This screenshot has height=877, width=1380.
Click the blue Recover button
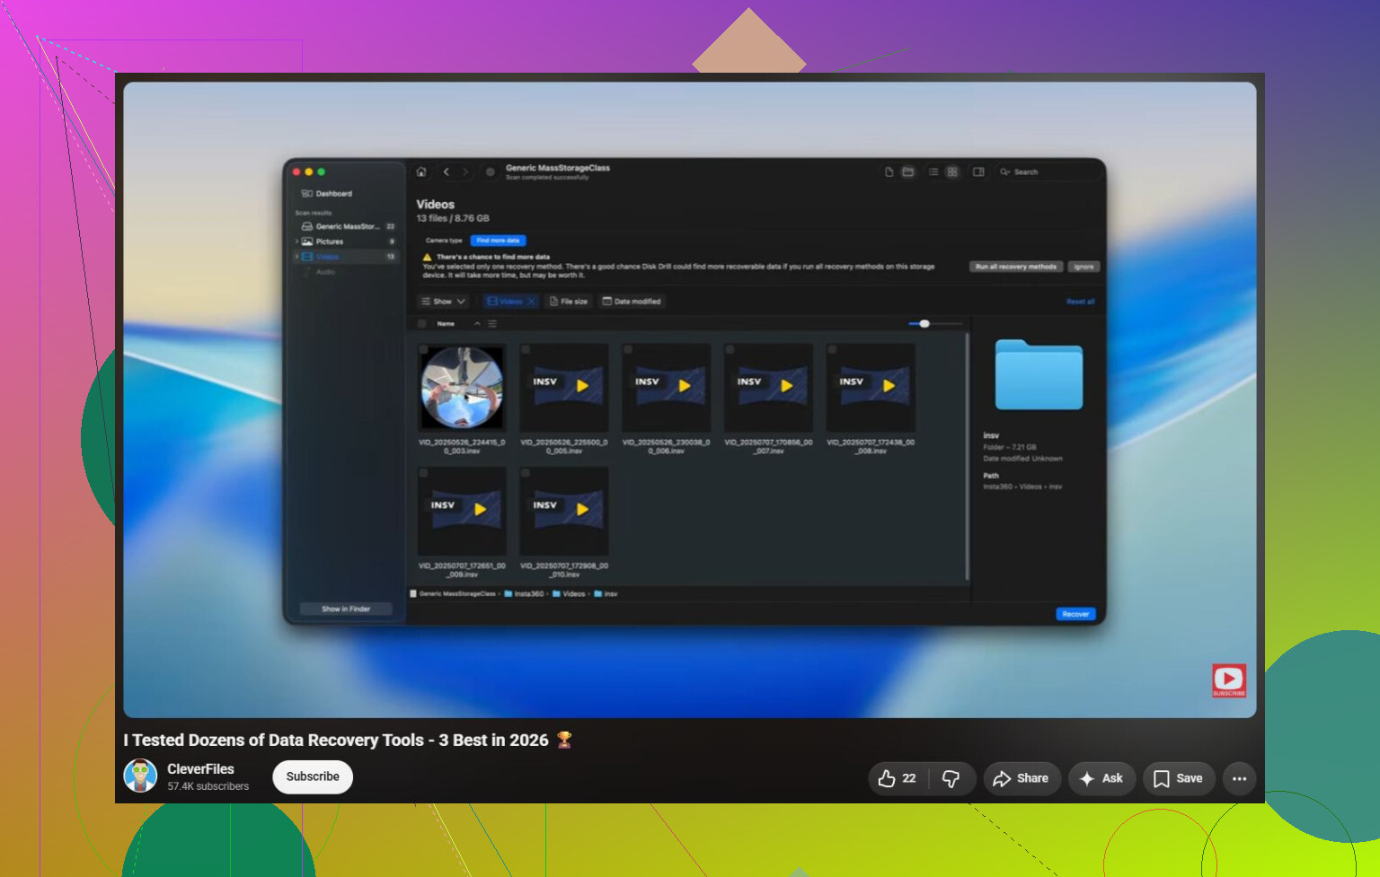tap(1075, 614)
